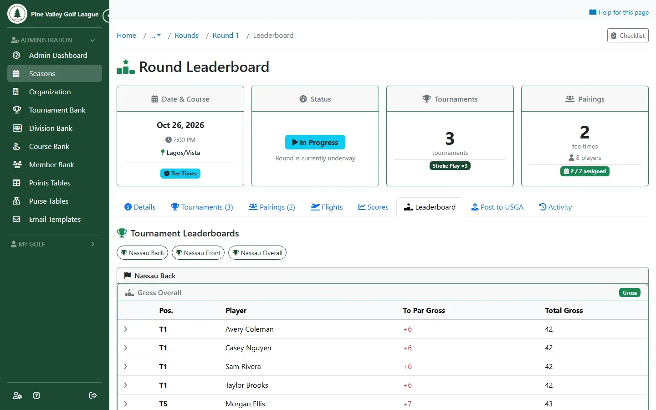Go to Home breadcrumb

point(126,35)
